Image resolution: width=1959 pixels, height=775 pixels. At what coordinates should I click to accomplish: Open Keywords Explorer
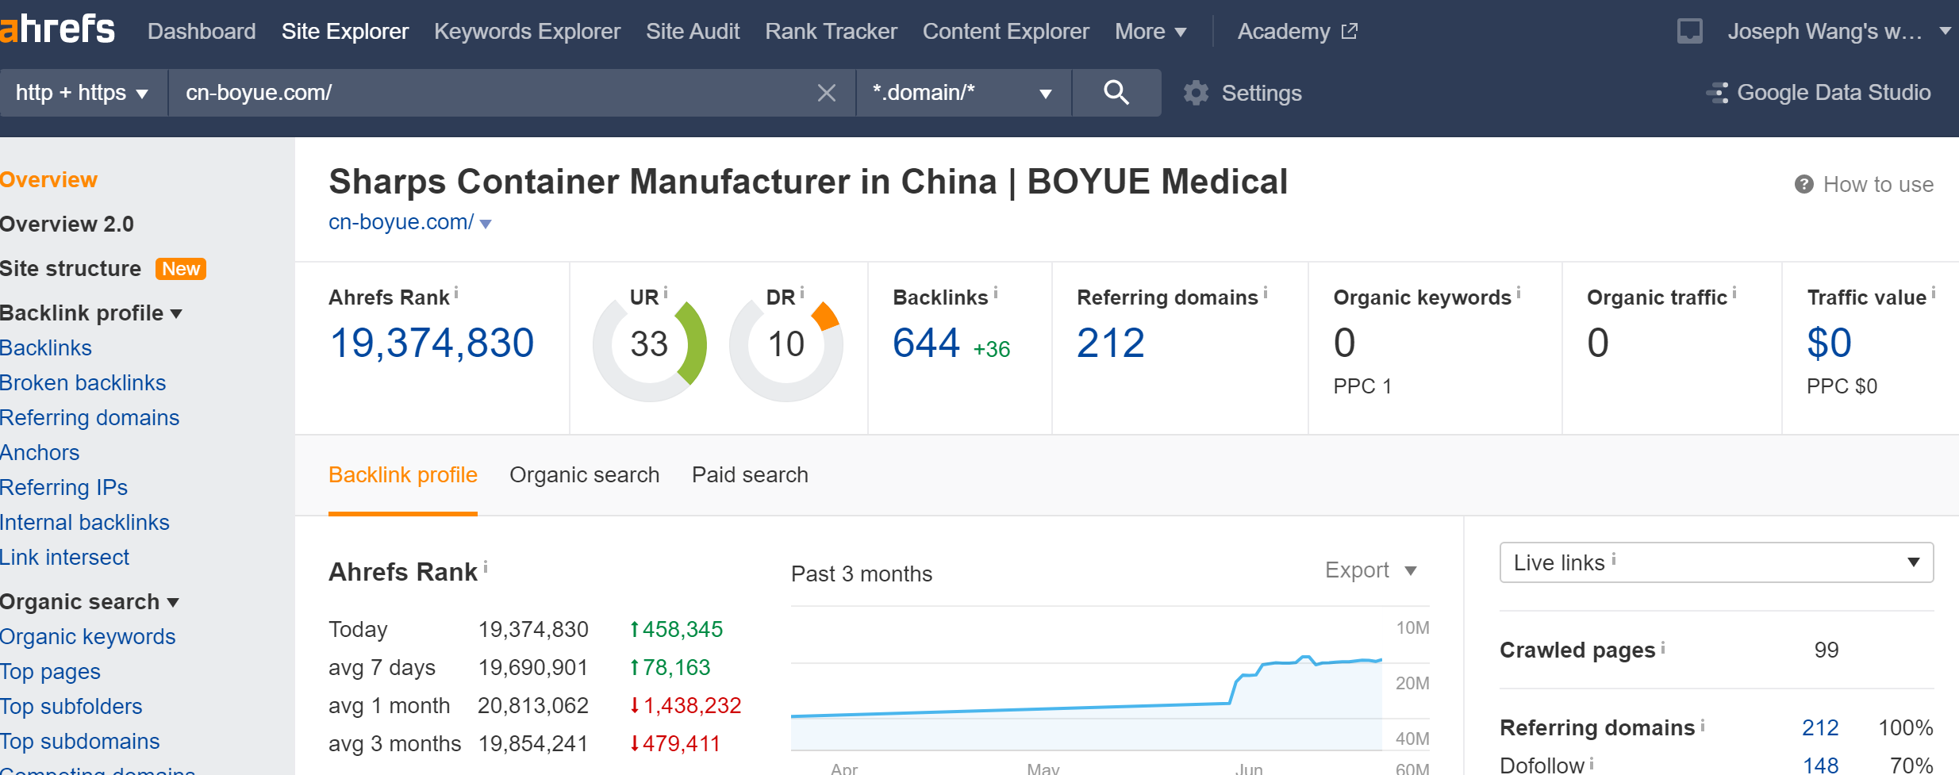pos(527,31)
